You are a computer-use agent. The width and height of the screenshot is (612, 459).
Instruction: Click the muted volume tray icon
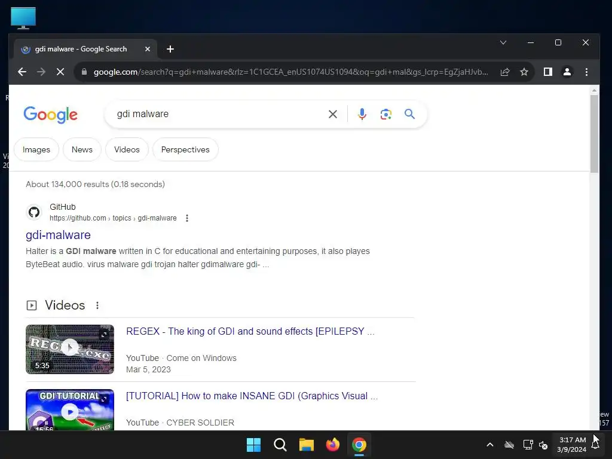point(543,445)
